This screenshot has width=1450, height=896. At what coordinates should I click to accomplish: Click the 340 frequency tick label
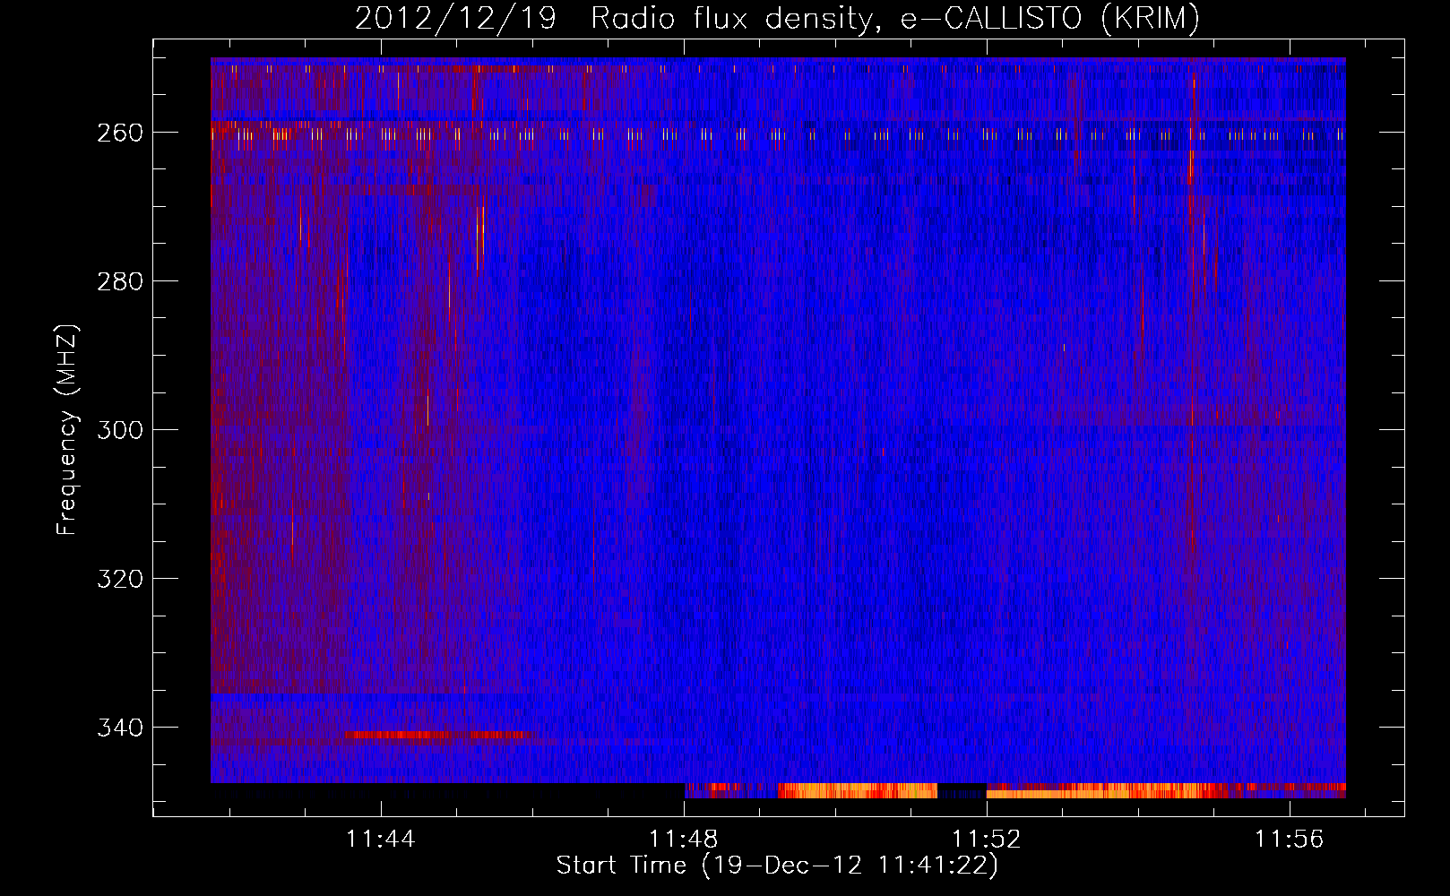point(119,728)
